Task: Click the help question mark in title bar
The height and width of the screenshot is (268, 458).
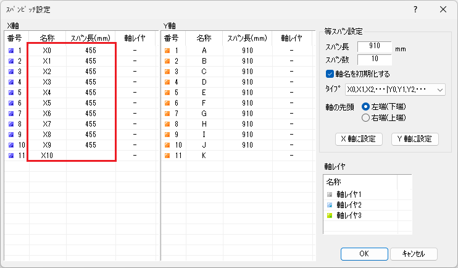Action: [x=415, y=9]
